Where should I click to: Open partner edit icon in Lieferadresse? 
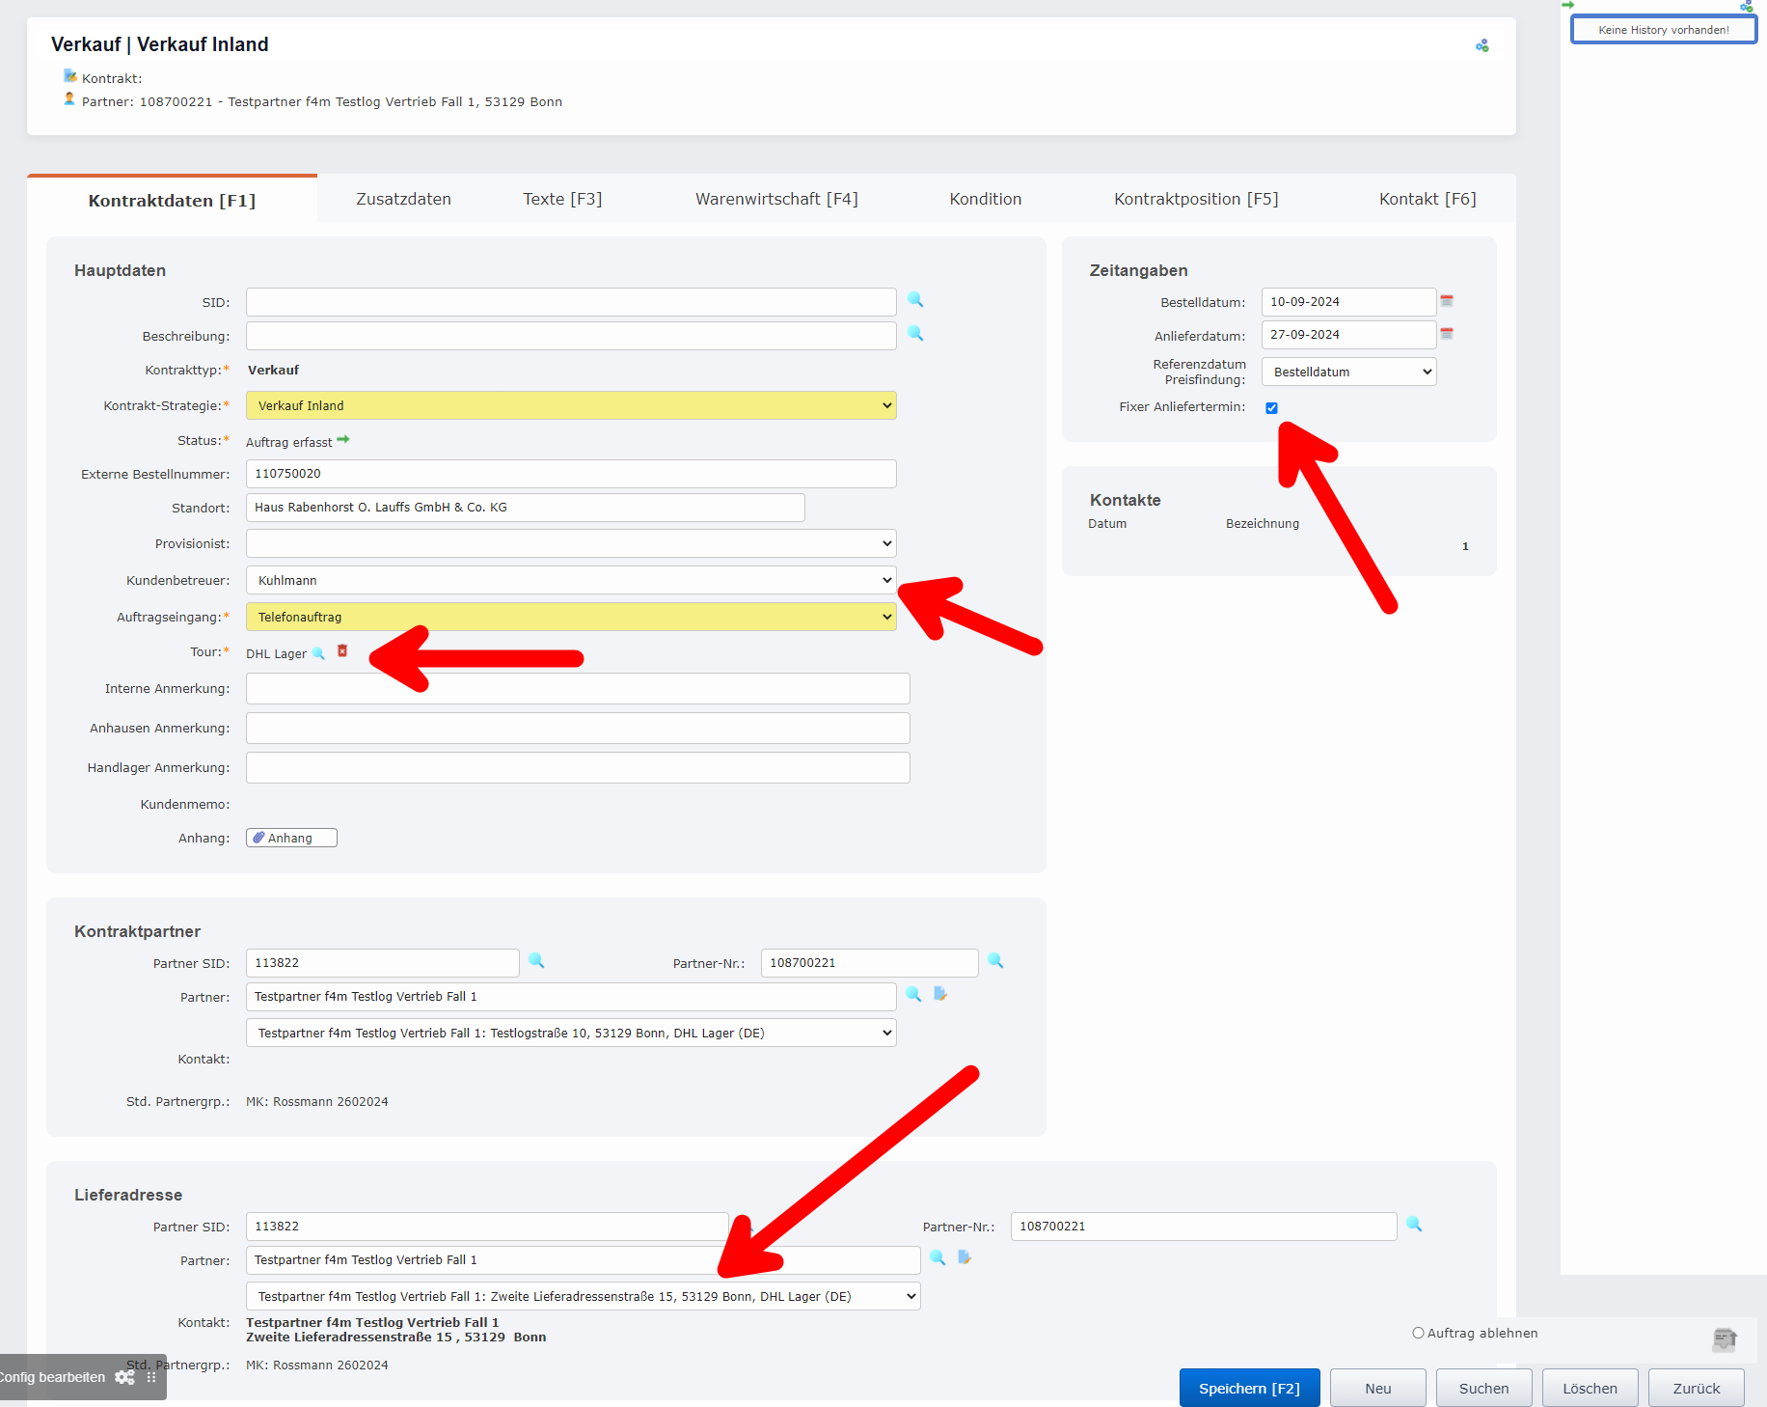(x=964, y=1257)
